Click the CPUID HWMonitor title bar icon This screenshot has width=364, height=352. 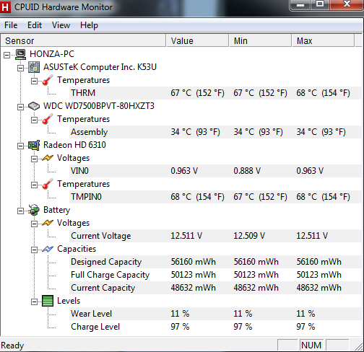tap(5, 7)
